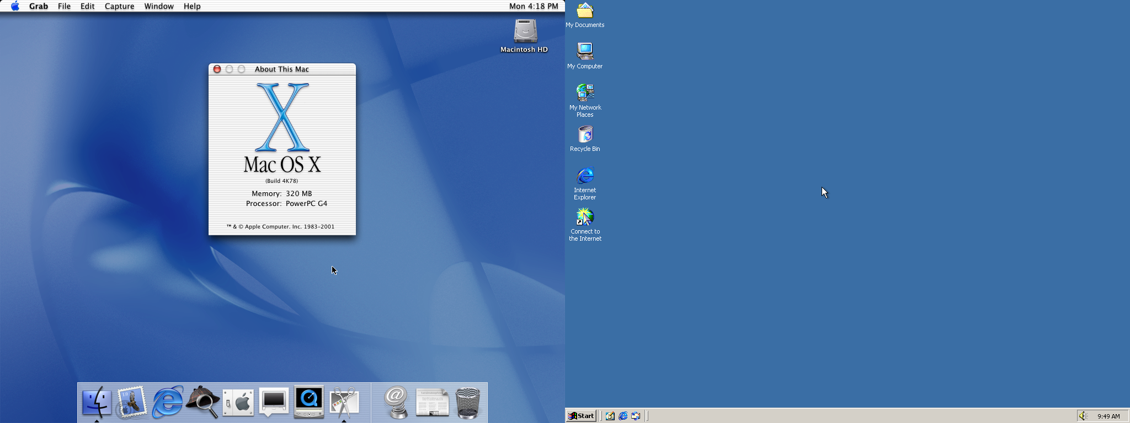Screen dimensions: 1130x423
Task: Click the Mac OS X logo text
Action: (282, 164)
